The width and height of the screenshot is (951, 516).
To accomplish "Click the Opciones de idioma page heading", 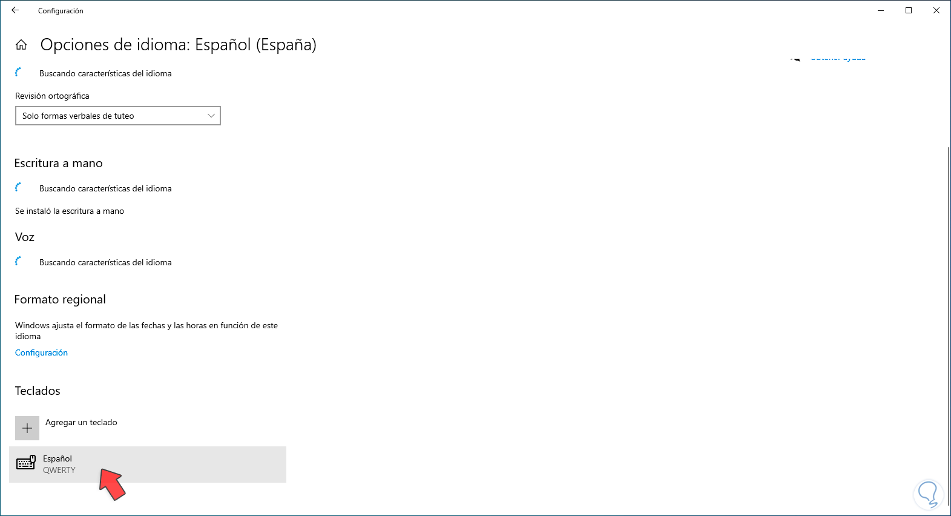I will (178, 45).
